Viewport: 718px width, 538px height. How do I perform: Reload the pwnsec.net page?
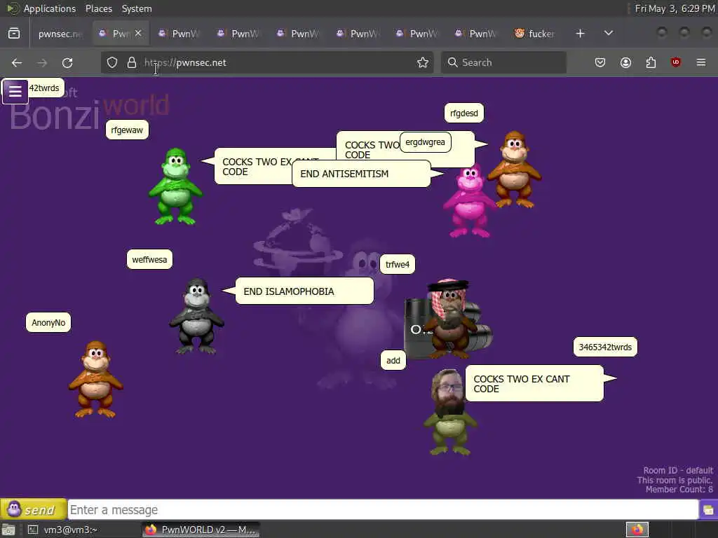click(67, 62)
